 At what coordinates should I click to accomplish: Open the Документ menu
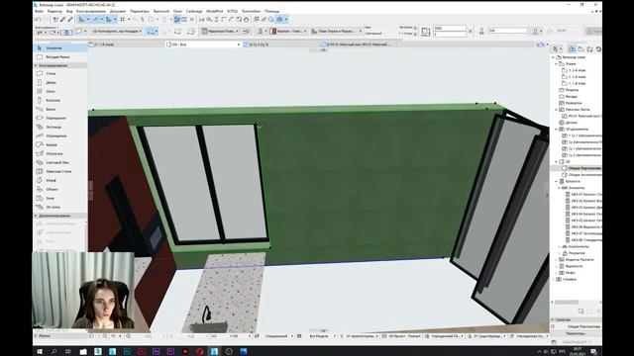118,11
